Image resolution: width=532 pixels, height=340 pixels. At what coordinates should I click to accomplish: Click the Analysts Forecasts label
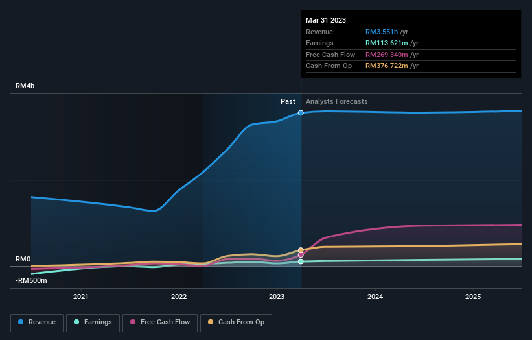336,102
